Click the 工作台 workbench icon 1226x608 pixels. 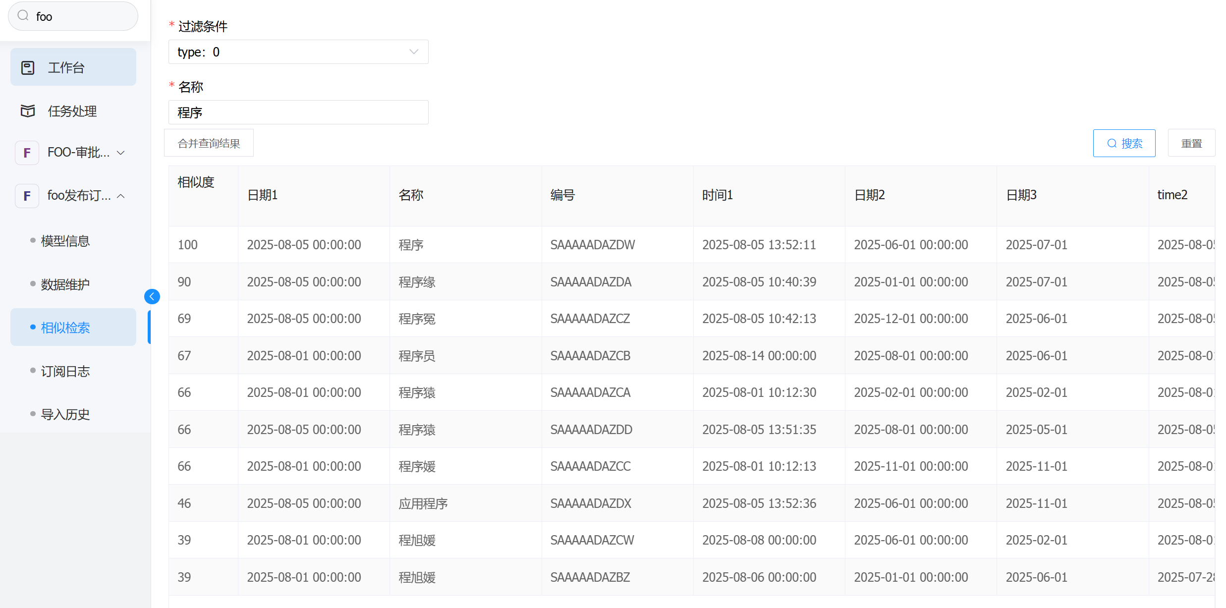coord(28,67)
